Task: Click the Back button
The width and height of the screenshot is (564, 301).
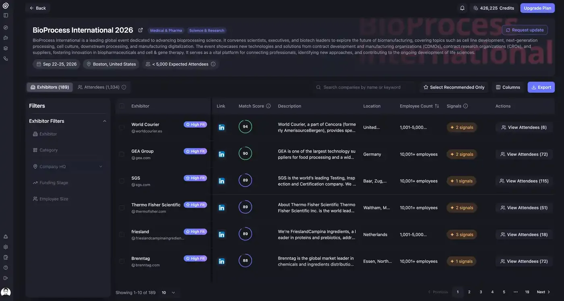Action: [x=37, y=8]
